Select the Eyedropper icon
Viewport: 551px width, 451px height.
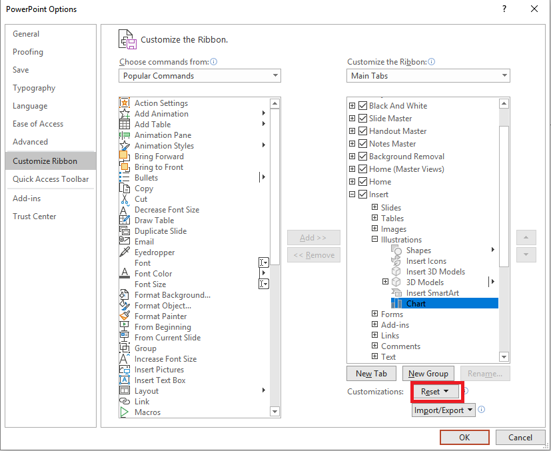click(x=125, y=252)
